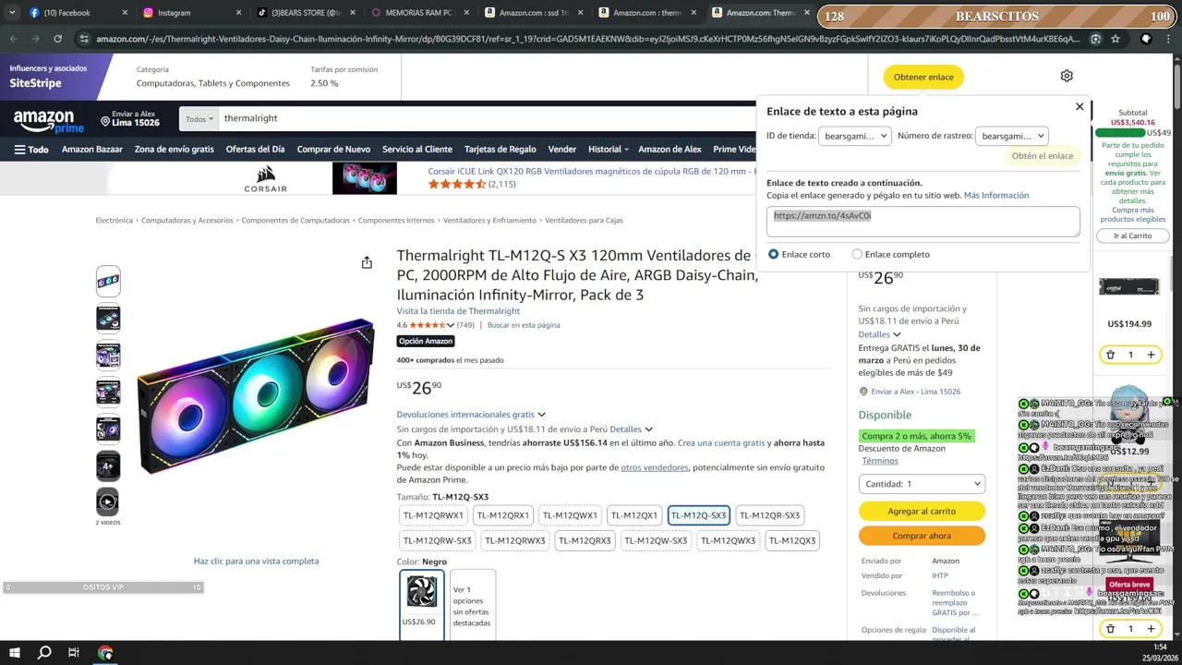Select the 4+ more images thumbnail
The height and width of the screenshot is (665, 1182).
click(108, 465)
